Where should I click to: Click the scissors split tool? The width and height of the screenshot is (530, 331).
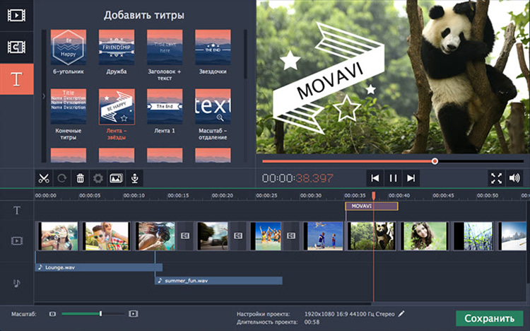(44, 178)
